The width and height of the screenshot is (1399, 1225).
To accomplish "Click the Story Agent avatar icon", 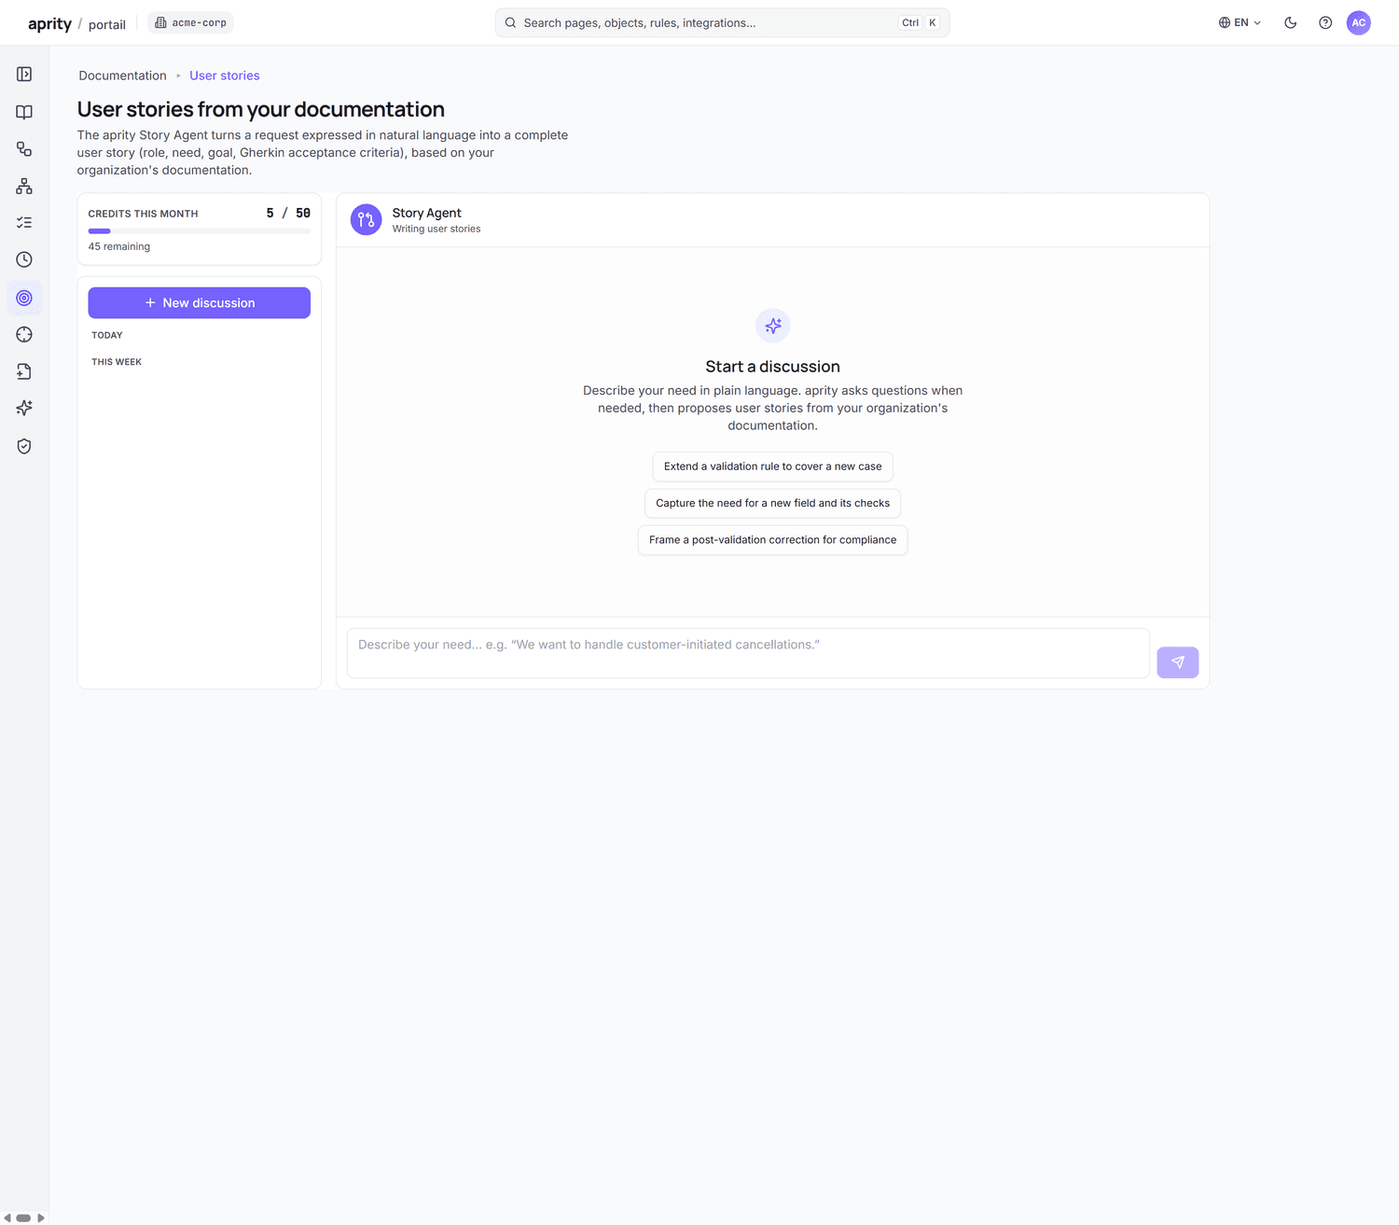I will point(366,219).
